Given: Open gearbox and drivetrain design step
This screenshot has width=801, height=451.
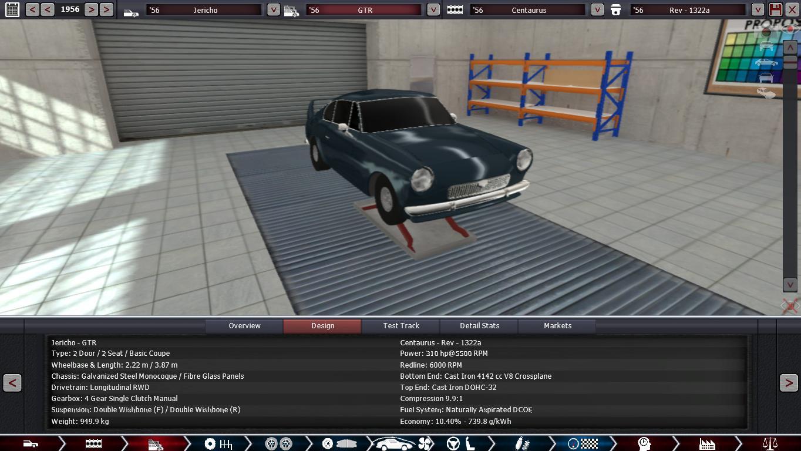Looking at the screenshot, I should (x=218, y=443).
